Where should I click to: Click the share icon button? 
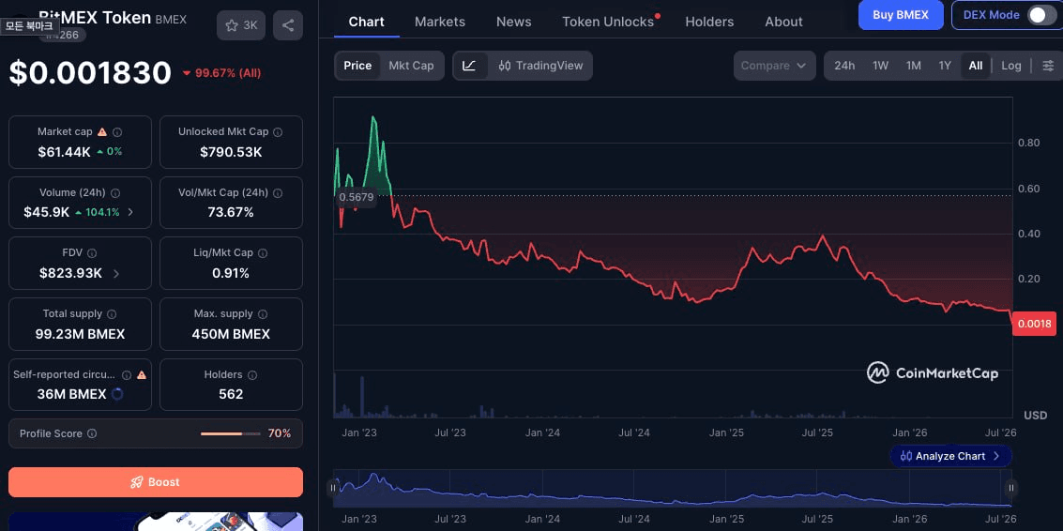coord(288,25)
